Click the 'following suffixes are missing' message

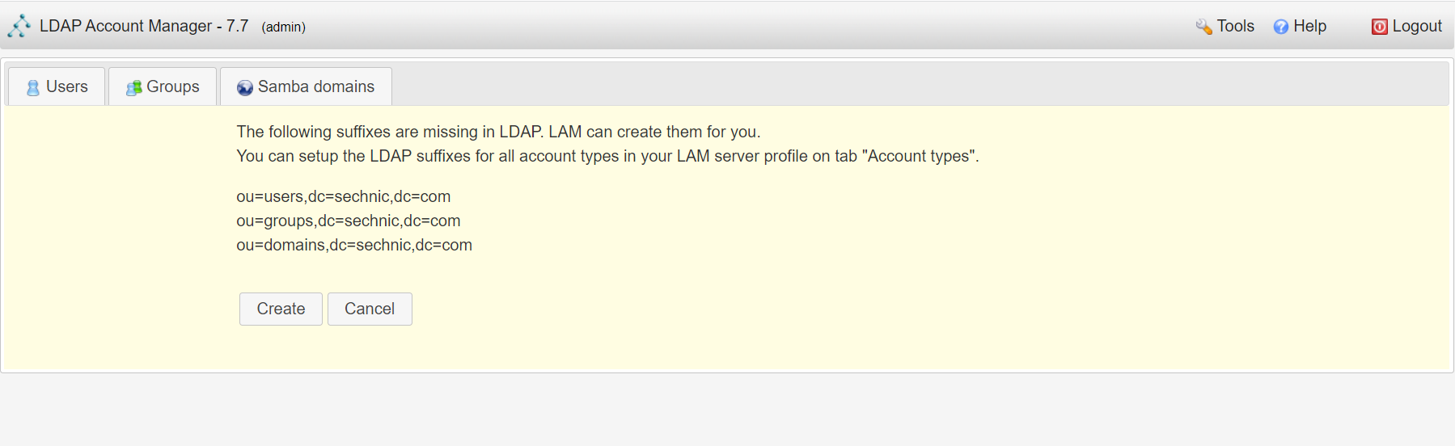[x=498, y=132]
